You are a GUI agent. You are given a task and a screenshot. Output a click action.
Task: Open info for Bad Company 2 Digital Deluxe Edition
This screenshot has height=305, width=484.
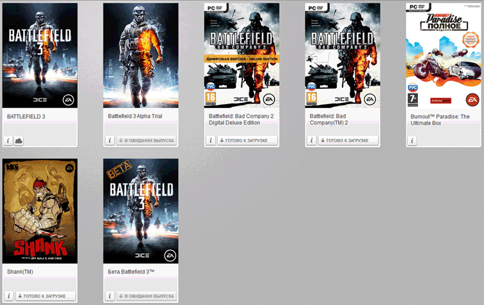[210, 140]
